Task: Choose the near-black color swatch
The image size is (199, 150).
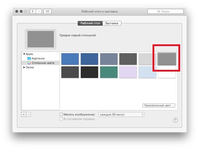Action: 90,72
